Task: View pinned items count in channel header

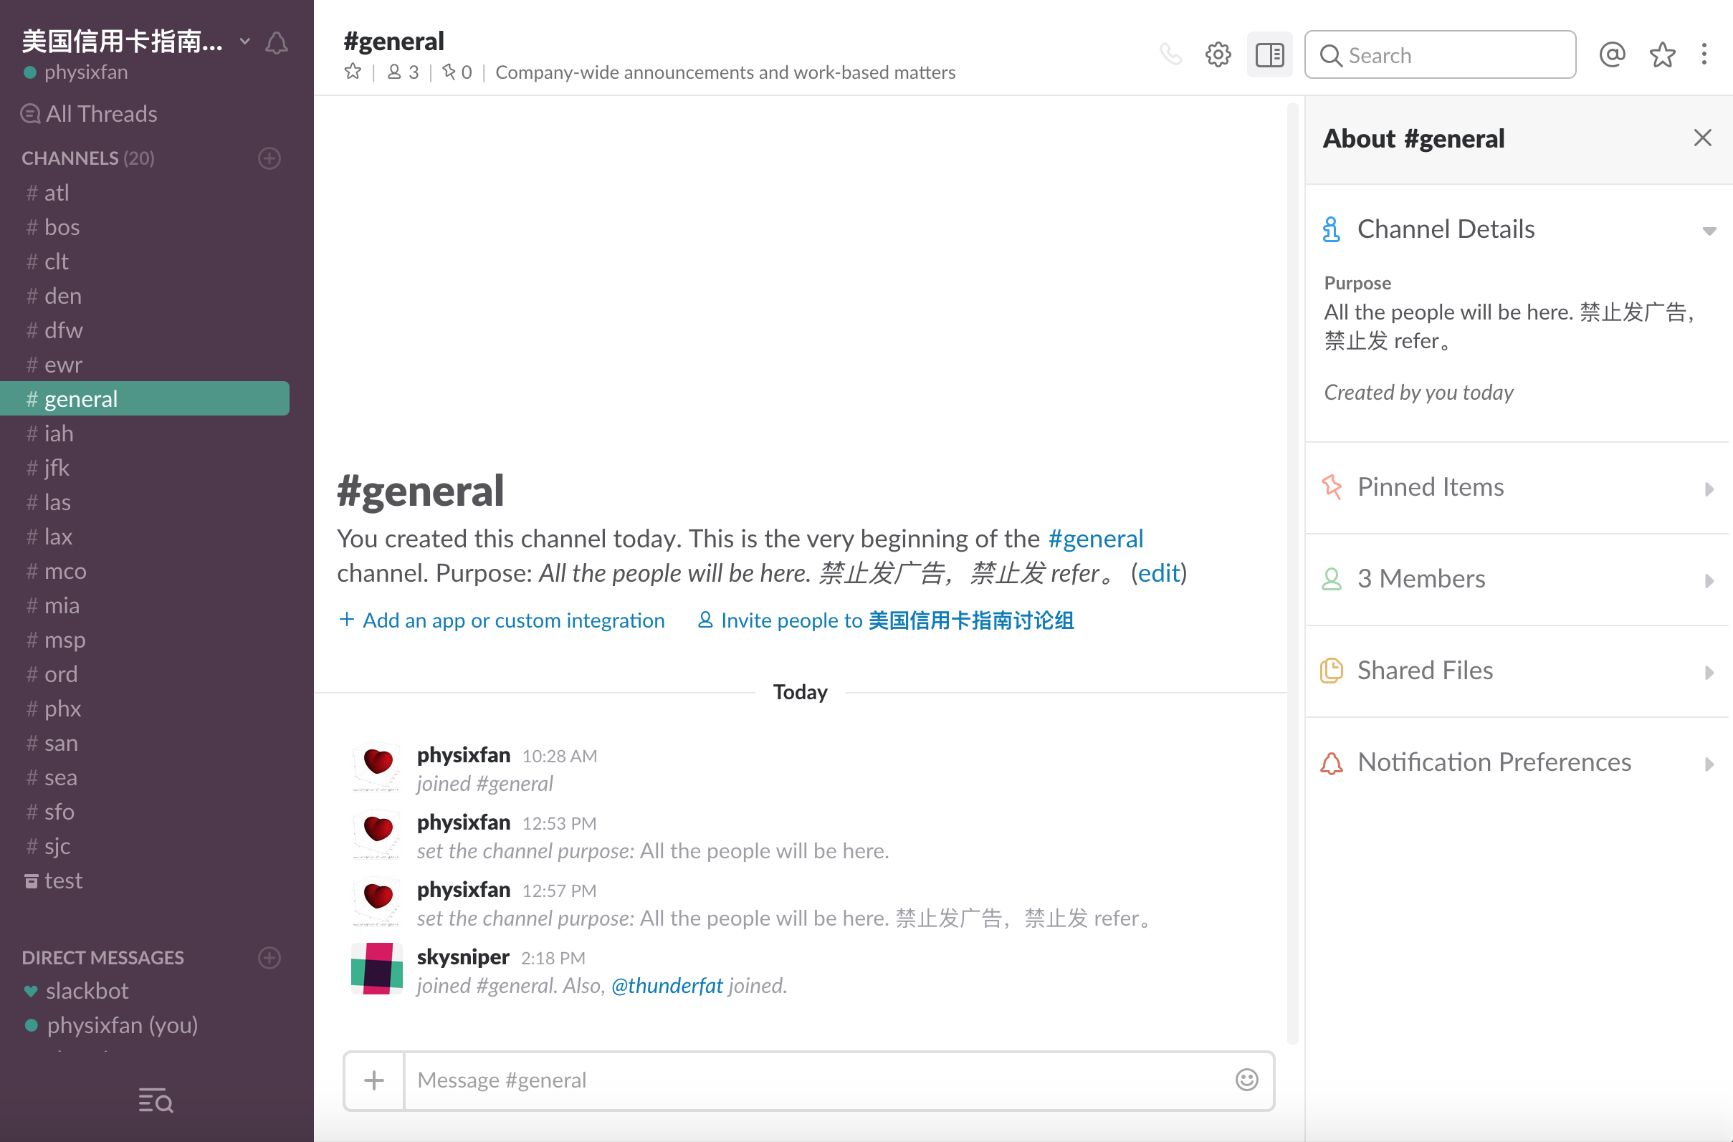Action: [x=457, y=72]
